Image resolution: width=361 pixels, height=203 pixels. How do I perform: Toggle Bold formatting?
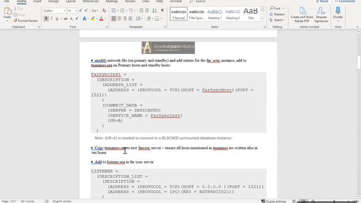click(x=46, y=19)
